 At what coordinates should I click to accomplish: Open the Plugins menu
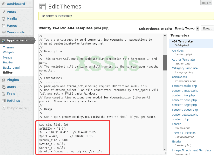[13, 80]
